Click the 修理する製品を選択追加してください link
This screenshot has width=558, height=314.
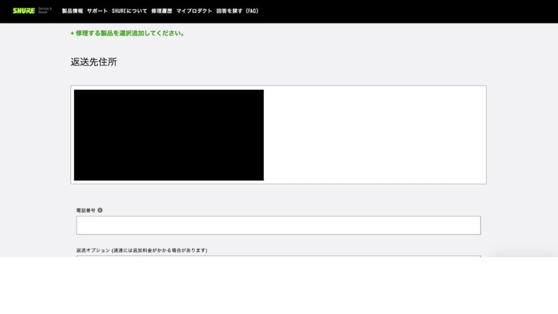click(x=130, y=33)
